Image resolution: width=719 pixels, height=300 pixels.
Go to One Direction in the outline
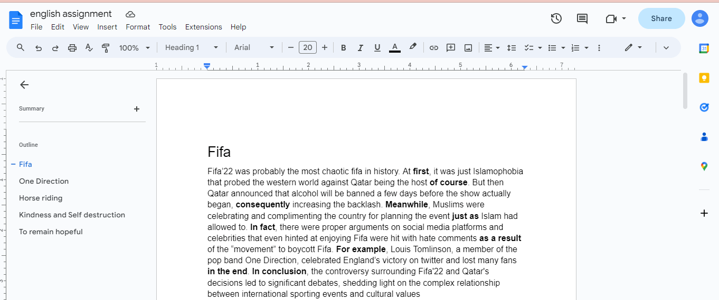[x=44, y=181]
